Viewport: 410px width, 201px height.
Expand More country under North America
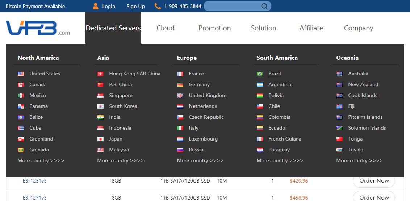pos(41,160)
